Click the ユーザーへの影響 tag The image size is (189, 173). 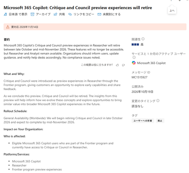coord(143,121)
